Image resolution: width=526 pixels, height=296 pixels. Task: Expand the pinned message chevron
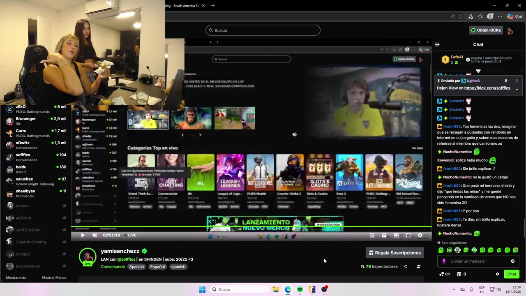(517, 89)
